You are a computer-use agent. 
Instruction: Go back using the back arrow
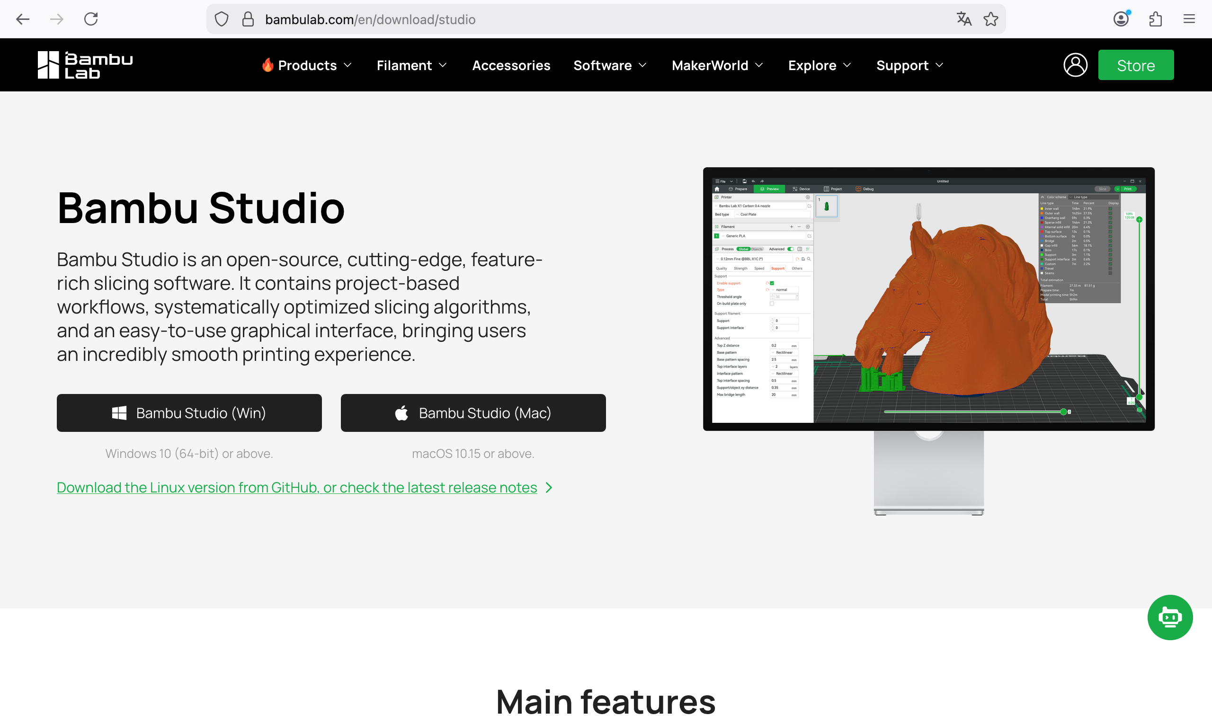point(23,19)
